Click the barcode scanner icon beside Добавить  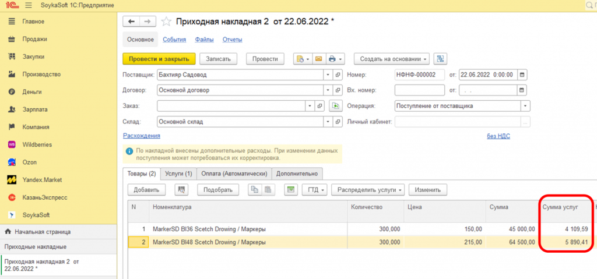click(182, 190)
